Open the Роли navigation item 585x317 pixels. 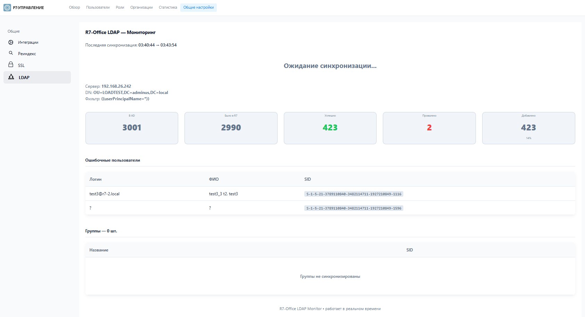120,7
